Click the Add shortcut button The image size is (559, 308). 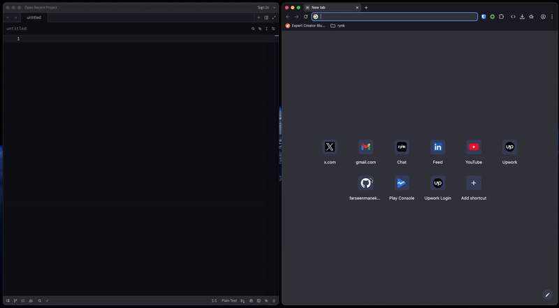point(474,183)
